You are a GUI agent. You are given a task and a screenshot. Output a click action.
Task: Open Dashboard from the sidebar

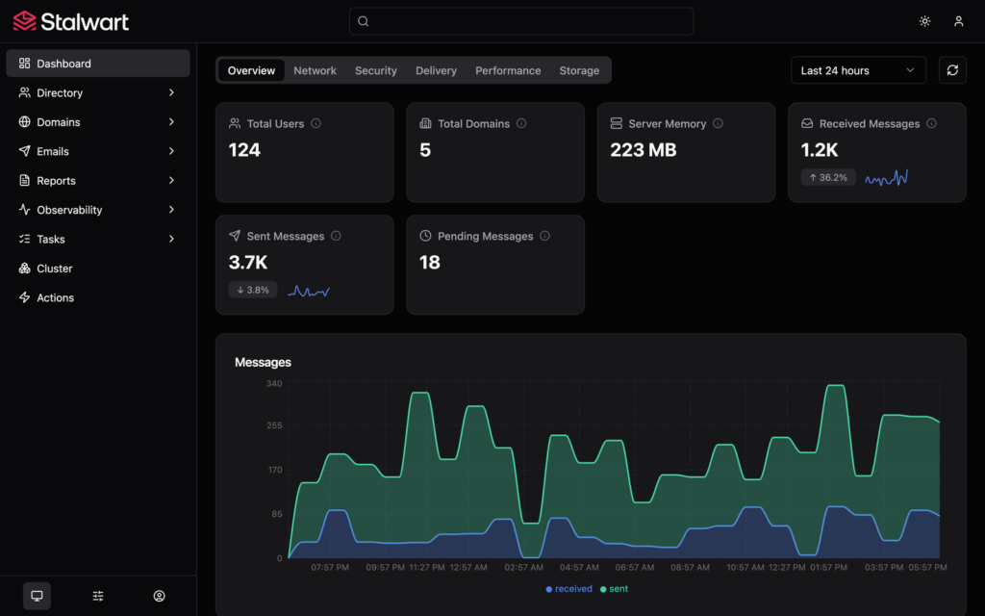point(98,63)
